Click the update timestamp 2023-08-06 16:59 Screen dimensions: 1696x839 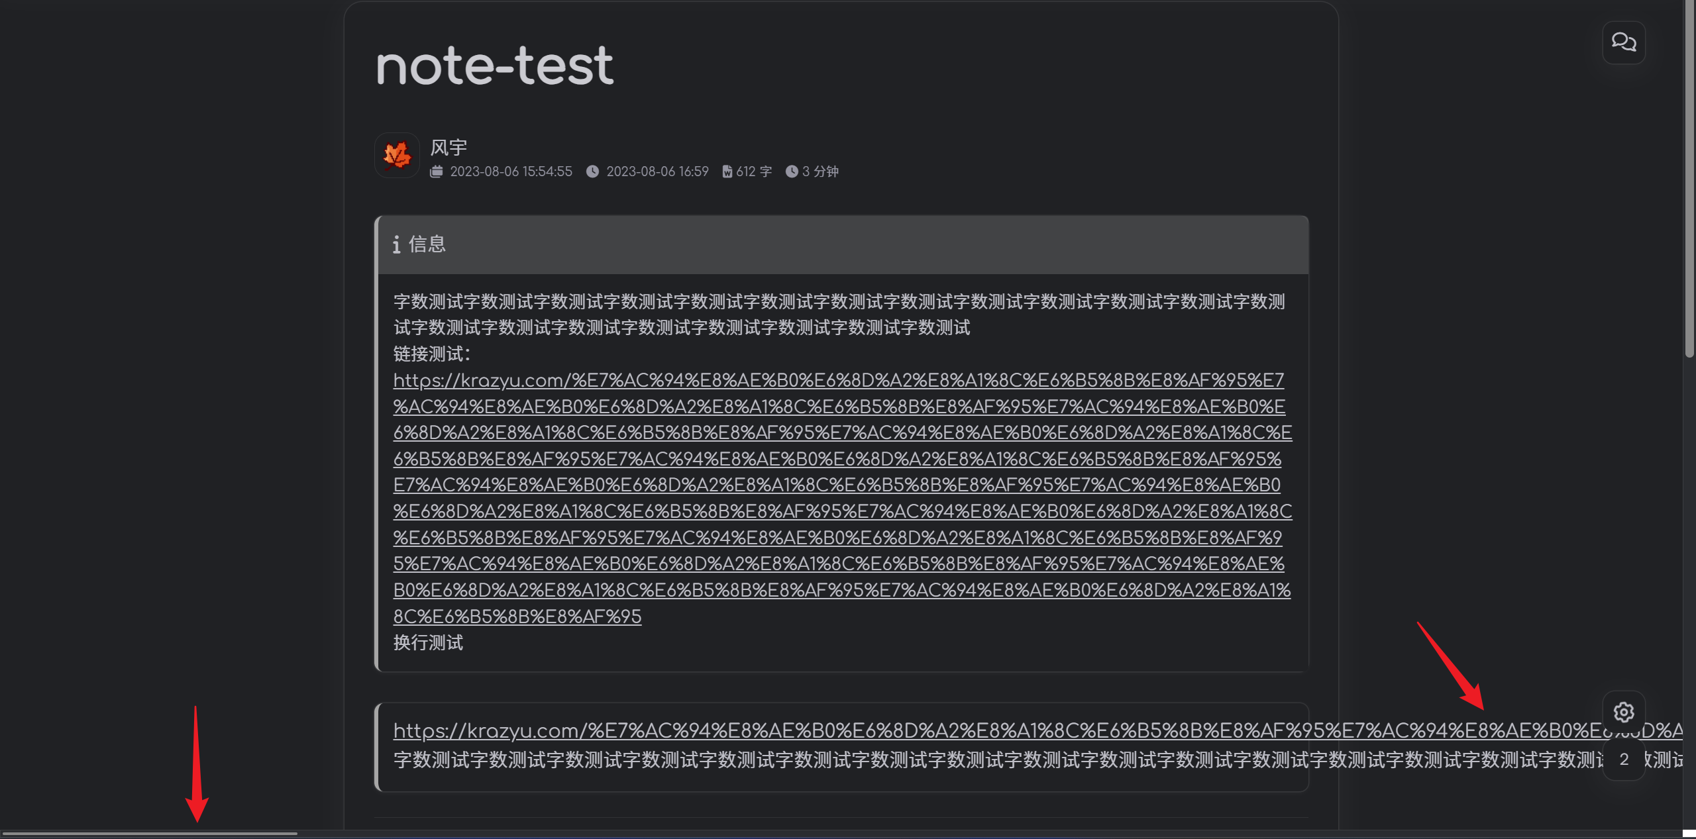pos(657,171)
